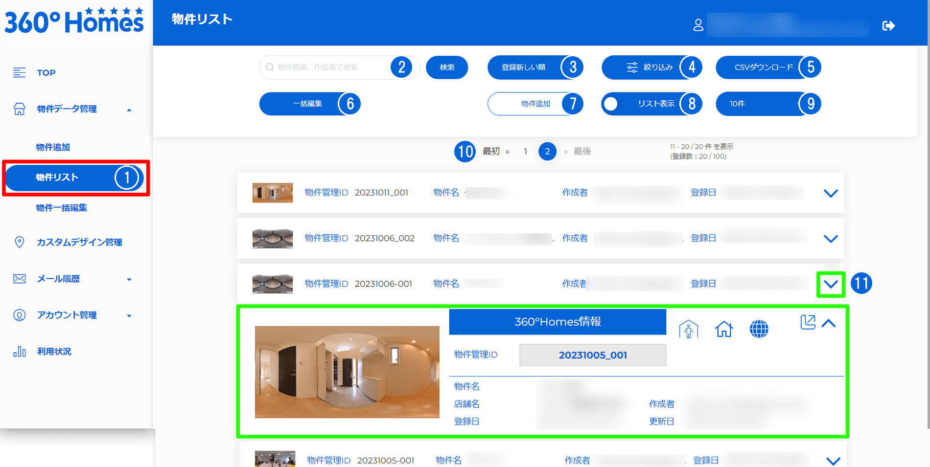This screenshot has height=467, width=930.
Task: Go to page 1 in pagination
Action: click(x=525, y=152)
